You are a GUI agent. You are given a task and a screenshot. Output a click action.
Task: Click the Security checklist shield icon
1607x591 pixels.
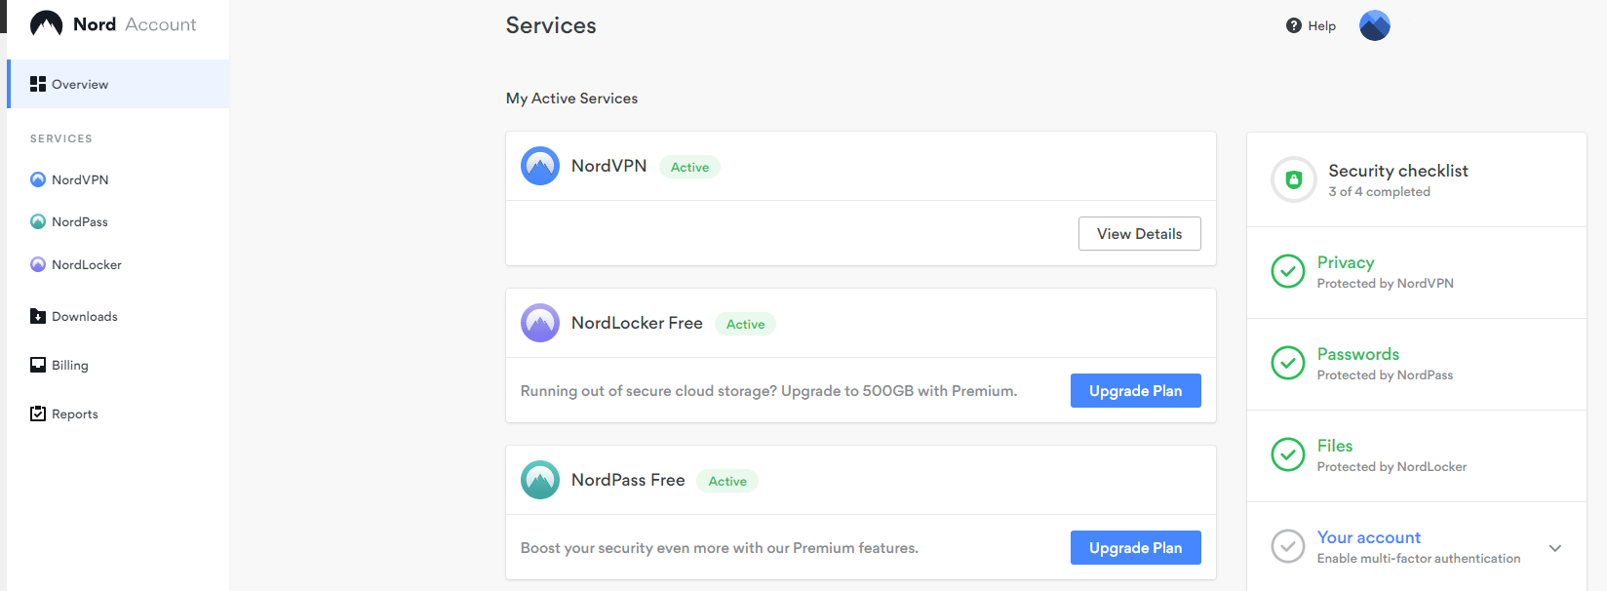click(1294, 179)
